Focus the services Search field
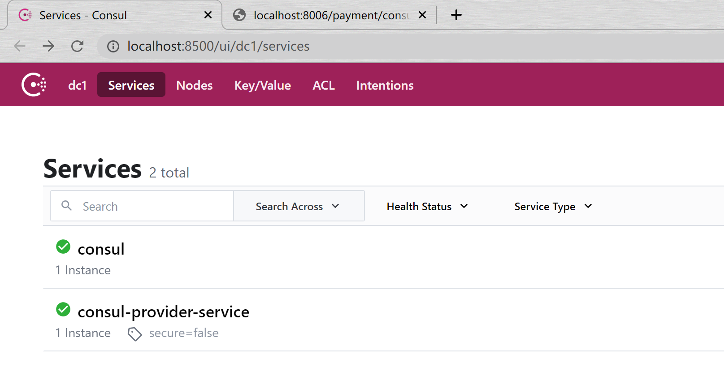 click(x=152, y=206)
